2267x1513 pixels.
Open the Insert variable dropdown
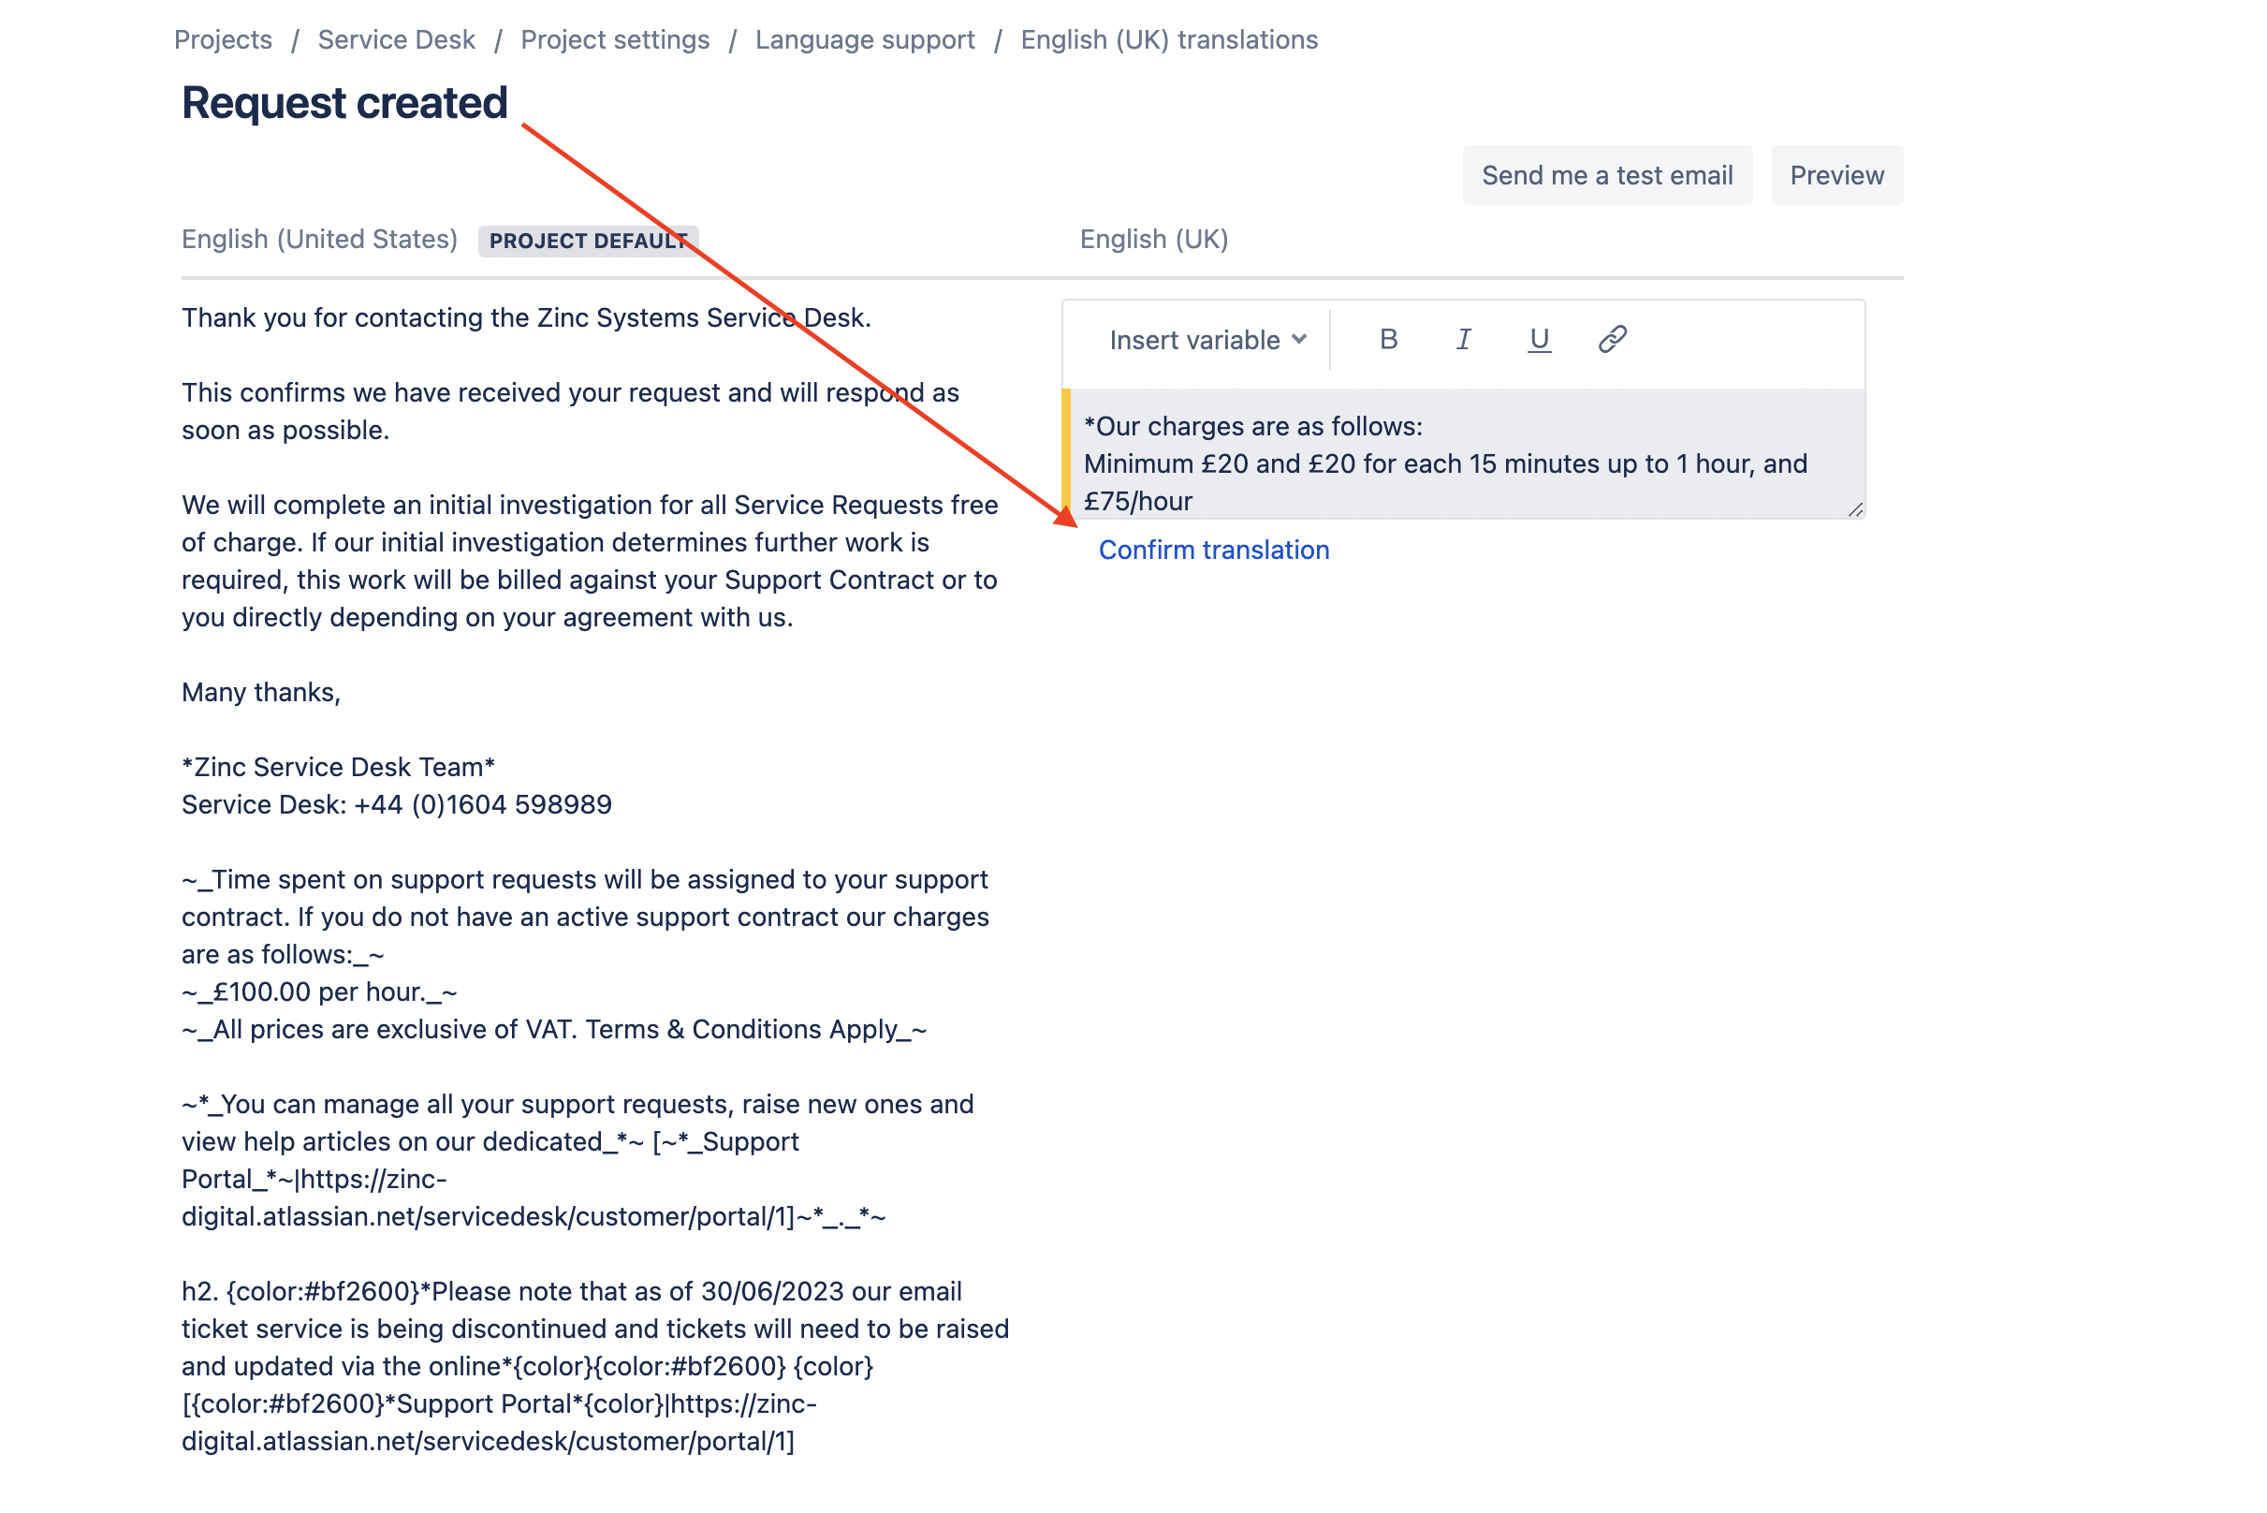1206,340
